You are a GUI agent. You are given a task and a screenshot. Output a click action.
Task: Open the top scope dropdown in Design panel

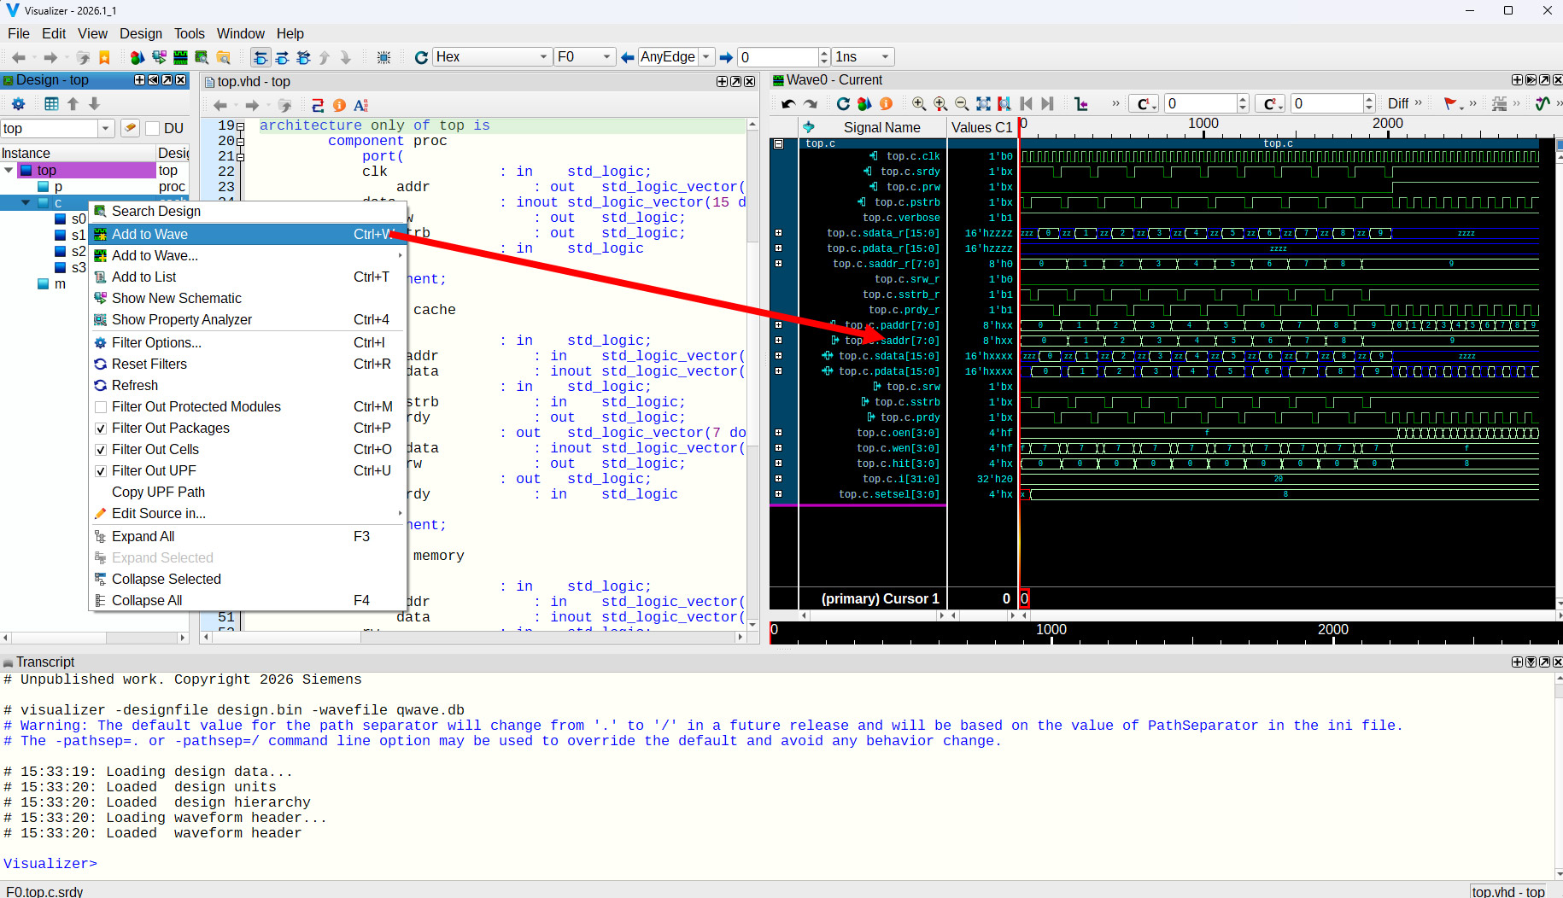[106, 128]
